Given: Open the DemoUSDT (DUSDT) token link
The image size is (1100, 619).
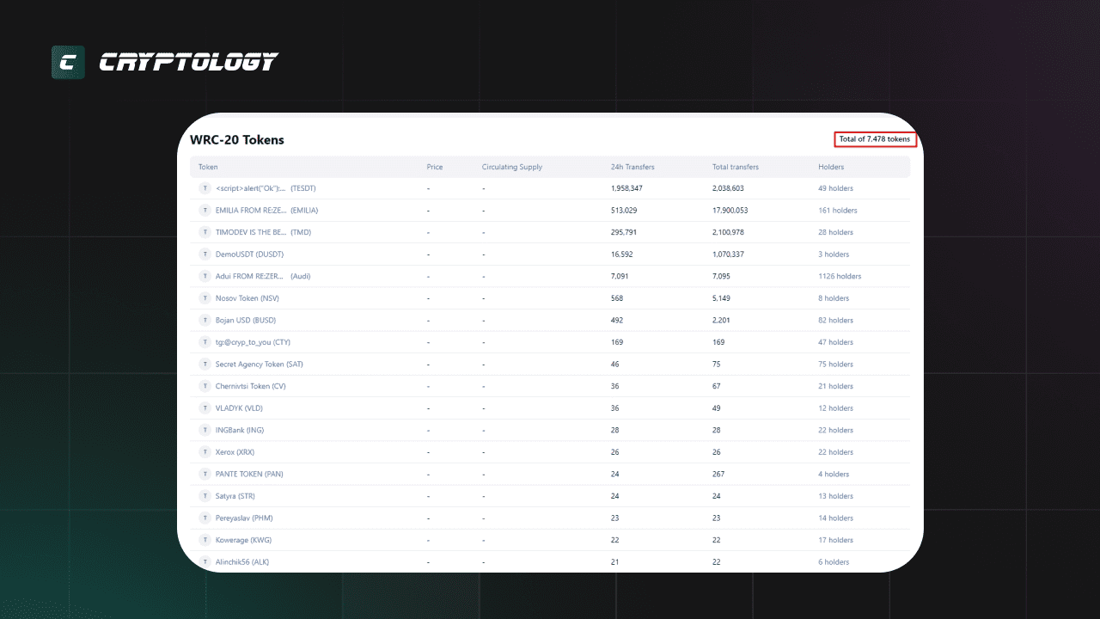Looking at the screenshot, I should pos(249,254).
